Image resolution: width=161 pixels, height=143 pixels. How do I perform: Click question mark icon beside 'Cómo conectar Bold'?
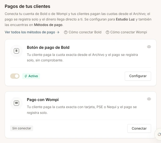[x=66, y=33]
